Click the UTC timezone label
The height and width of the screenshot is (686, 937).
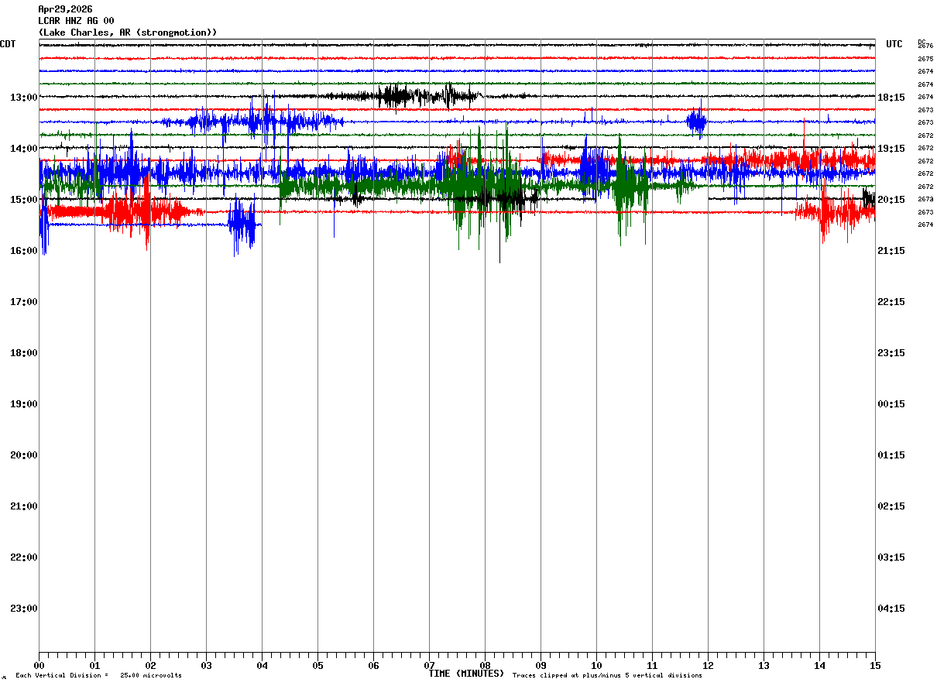[x=894, y=44]
